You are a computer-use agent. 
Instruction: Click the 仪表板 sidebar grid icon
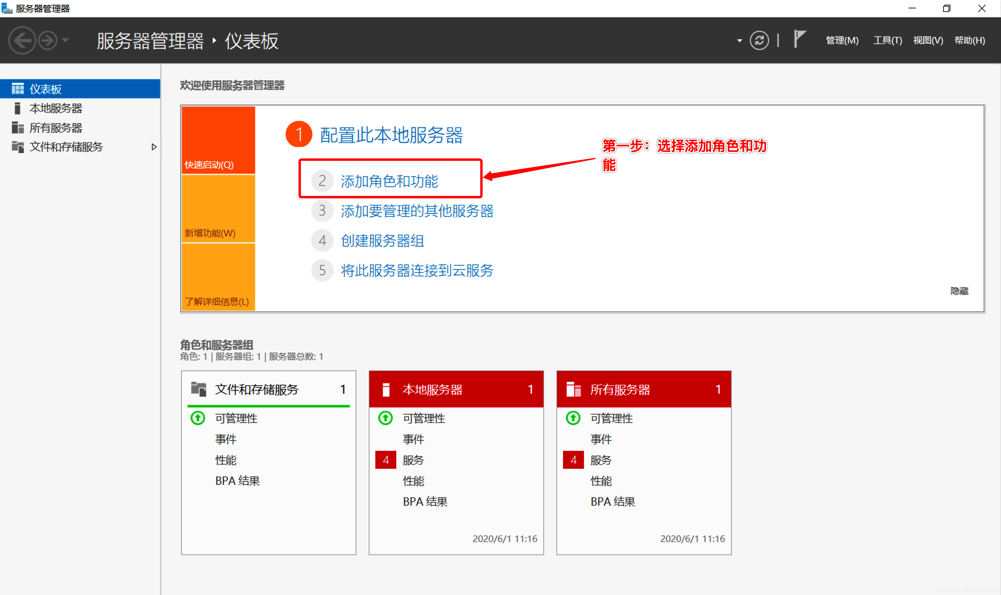tap(18, 89)
